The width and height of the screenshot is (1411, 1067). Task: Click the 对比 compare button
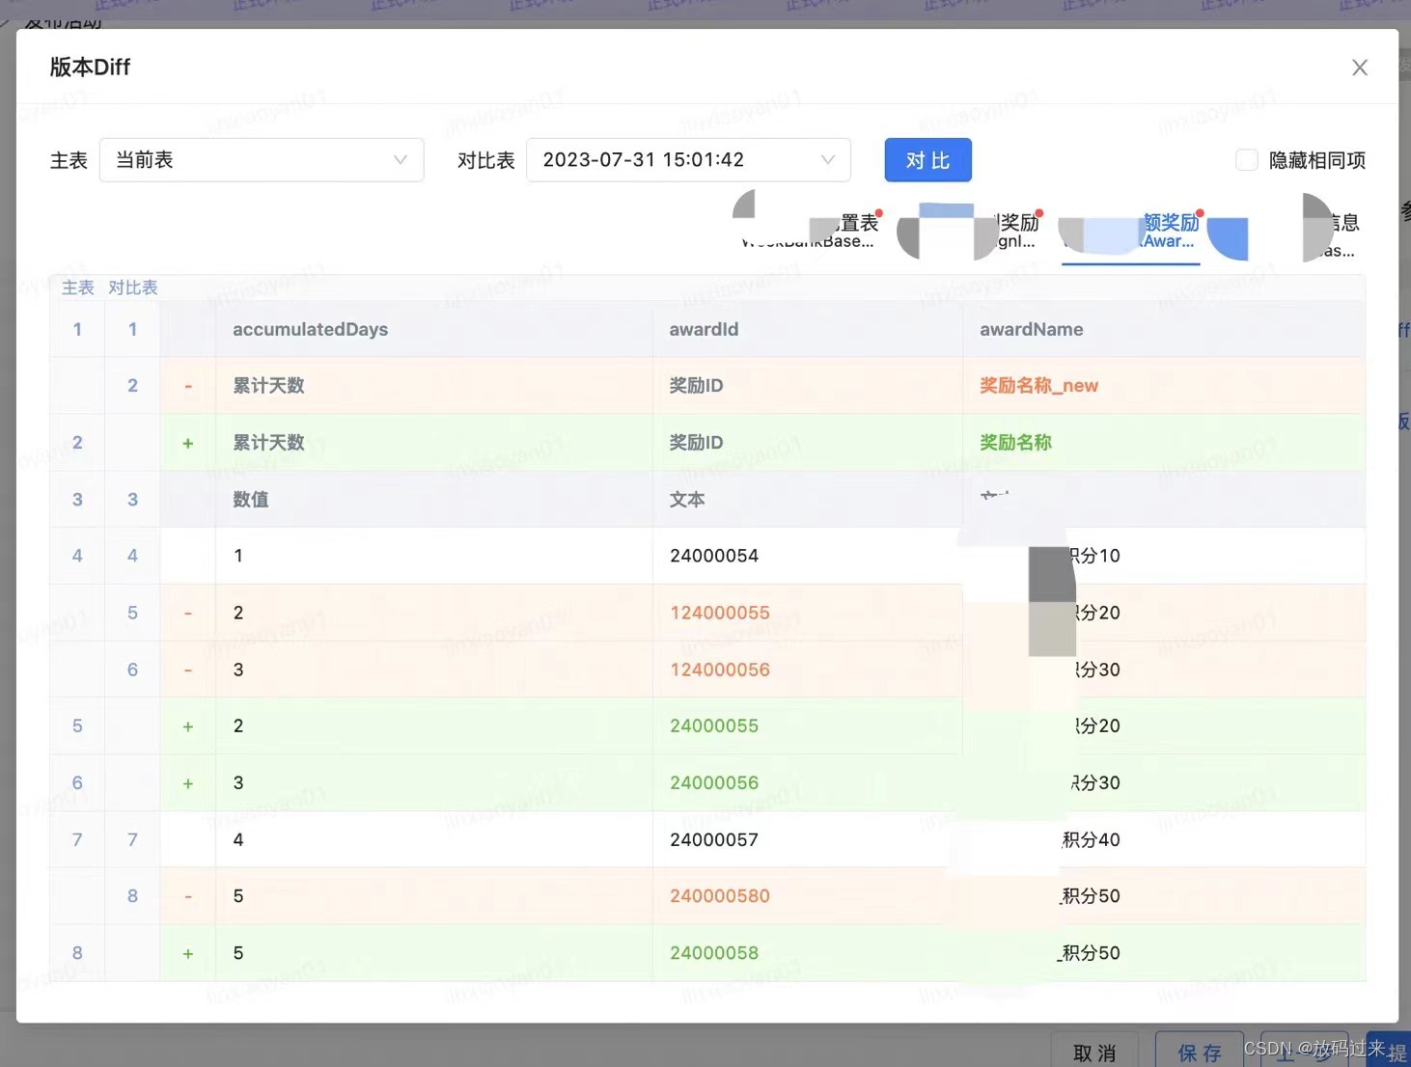click(x=927, y=160)
